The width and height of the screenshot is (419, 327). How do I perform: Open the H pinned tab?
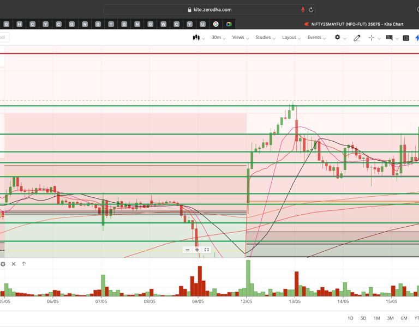[19, 25]
